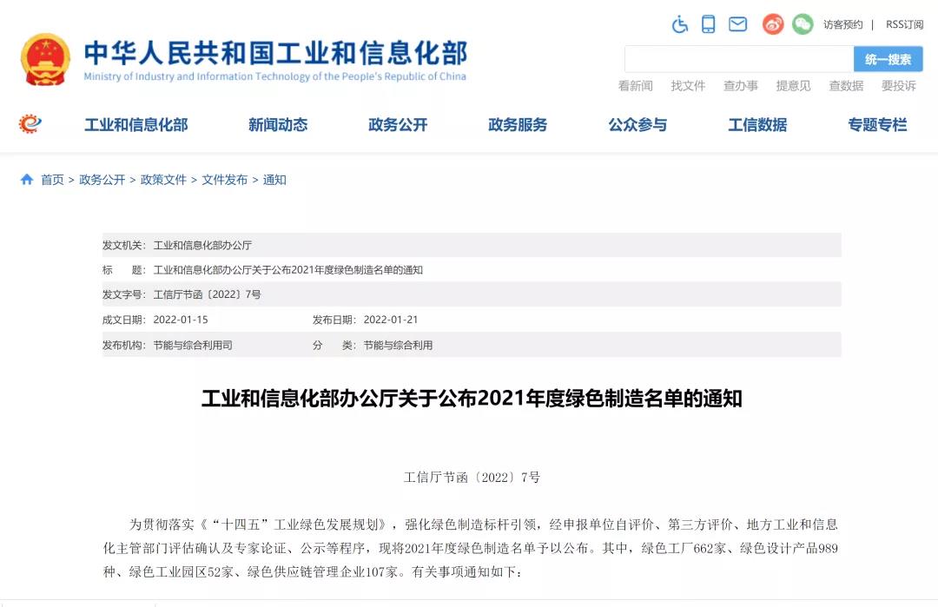Open the 工信数据 navigation menu
Image resolution: width=938 pixels, height=607 pixels.
point(757,125)
